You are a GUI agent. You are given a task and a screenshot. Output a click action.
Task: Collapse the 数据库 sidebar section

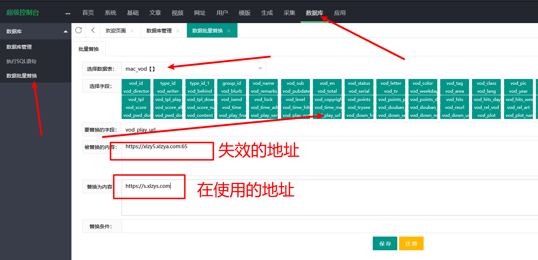pyautogui.click(x=65, y=32)
